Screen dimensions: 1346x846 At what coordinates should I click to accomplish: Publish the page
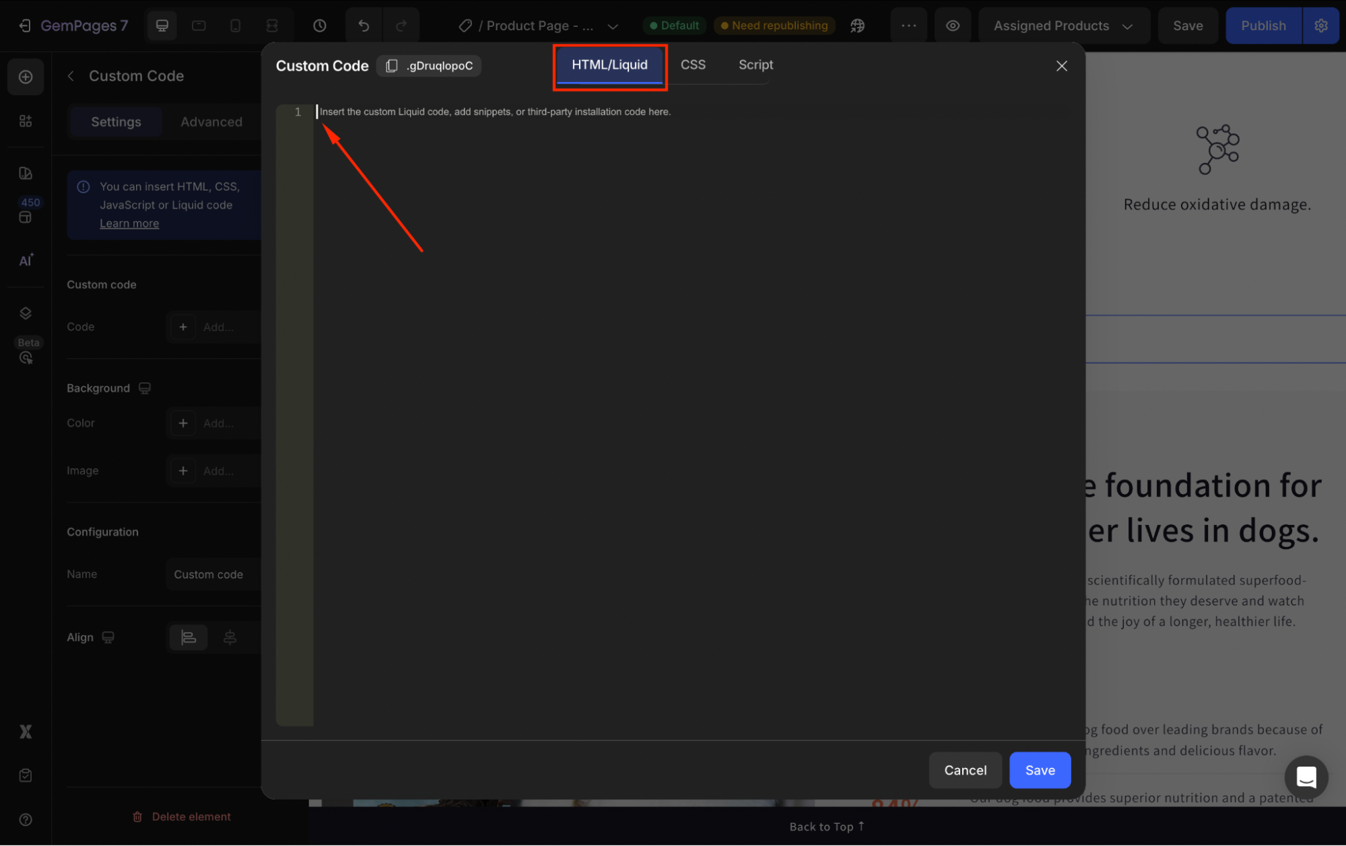tap(1263, 25)
